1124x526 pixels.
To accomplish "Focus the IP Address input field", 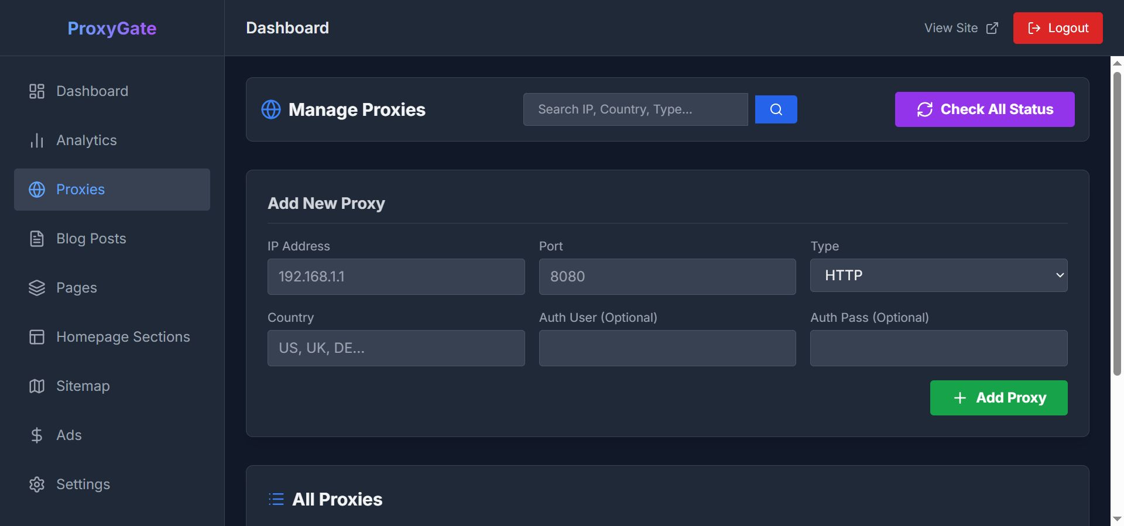I will (x=396, y=277).
